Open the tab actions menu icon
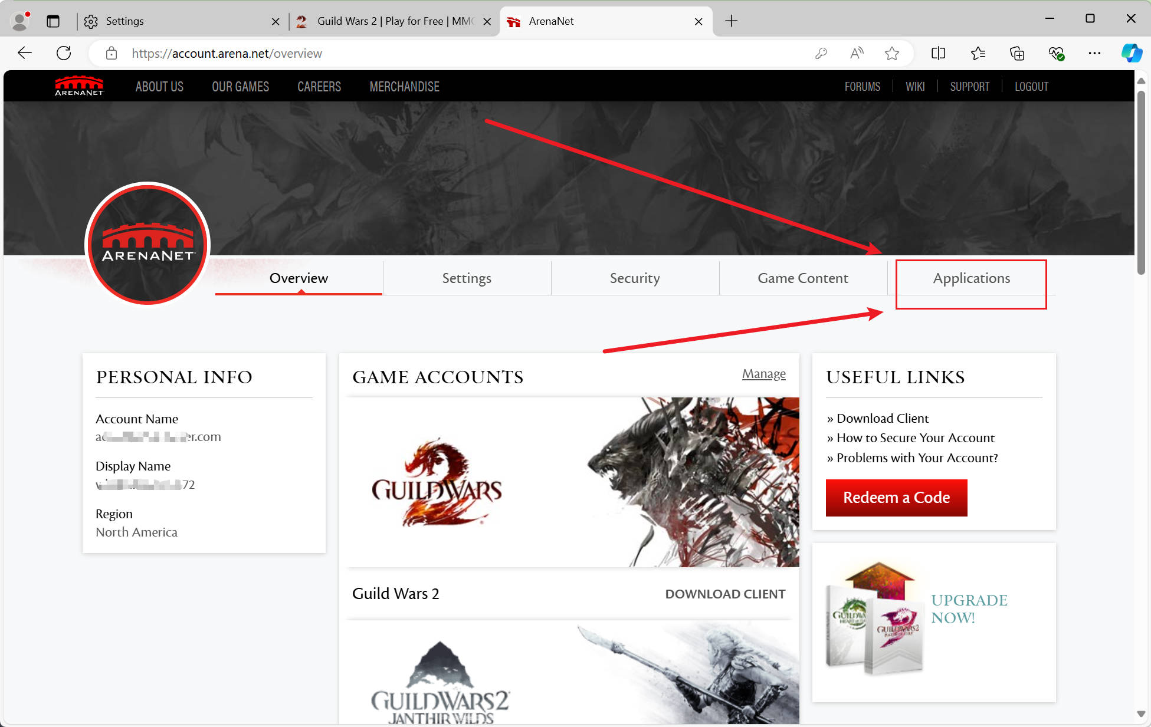The width and height of the screenshot is (1151, 727). pos(53,21)
